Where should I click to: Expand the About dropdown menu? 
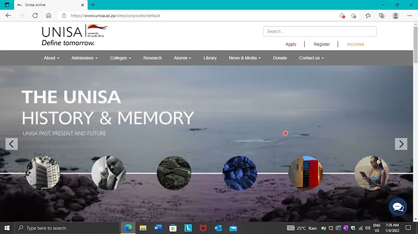tap(52, 58)
